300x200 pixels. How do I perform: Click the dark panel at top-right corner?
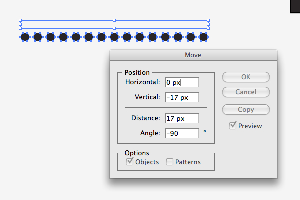pyautogui.click(x=295, y=6)
